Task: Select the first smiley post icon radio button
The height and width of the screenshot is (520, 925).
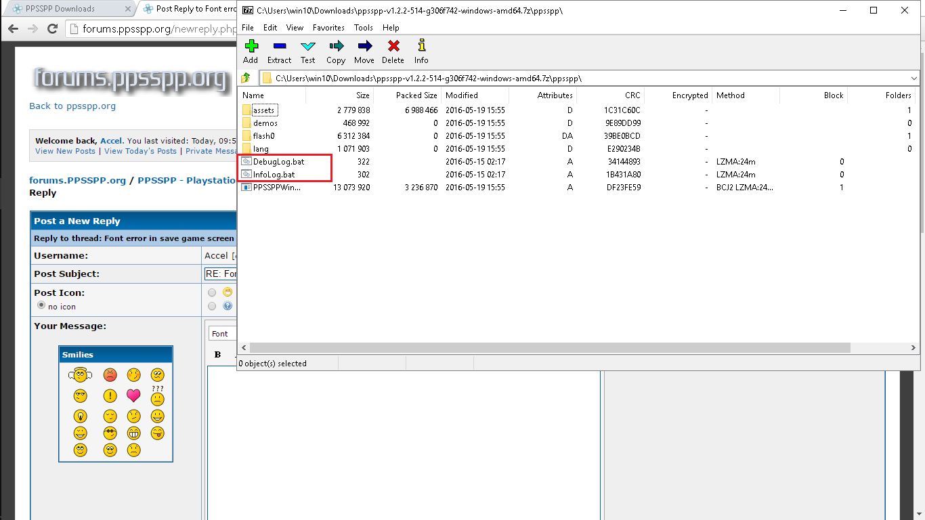Action: (212, 292)
